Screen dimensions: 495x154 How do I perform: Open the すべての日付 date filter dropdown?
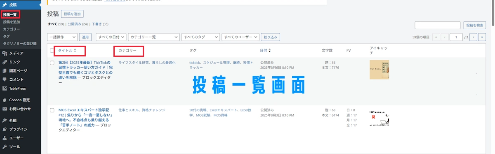coord(111,37)
